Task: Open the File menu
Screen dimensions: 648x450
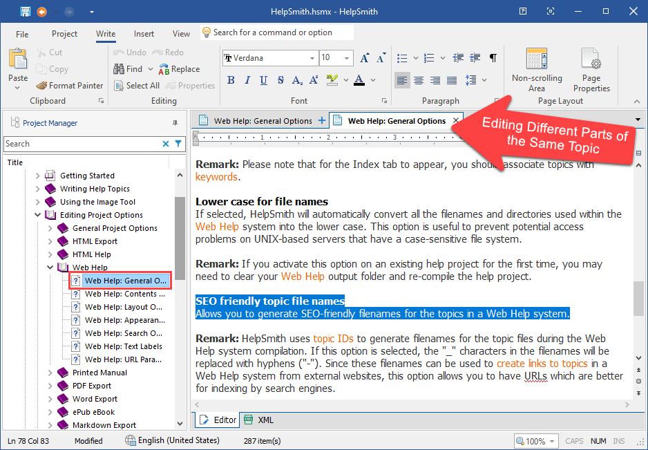Action: [22, 35]
